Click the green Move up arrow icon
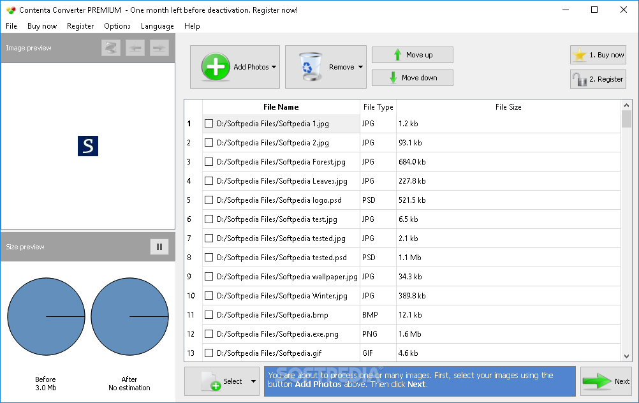This screenshot has width=639, height=403. point(397,55)
